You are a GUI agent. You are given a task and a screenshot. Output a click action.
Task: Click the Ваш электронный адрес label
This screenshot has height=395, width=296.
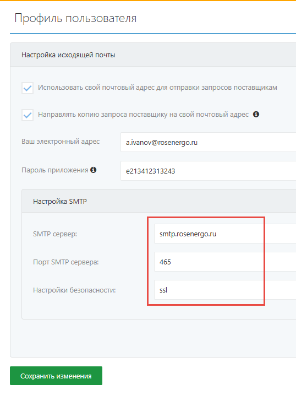click(x=61, y=142)
